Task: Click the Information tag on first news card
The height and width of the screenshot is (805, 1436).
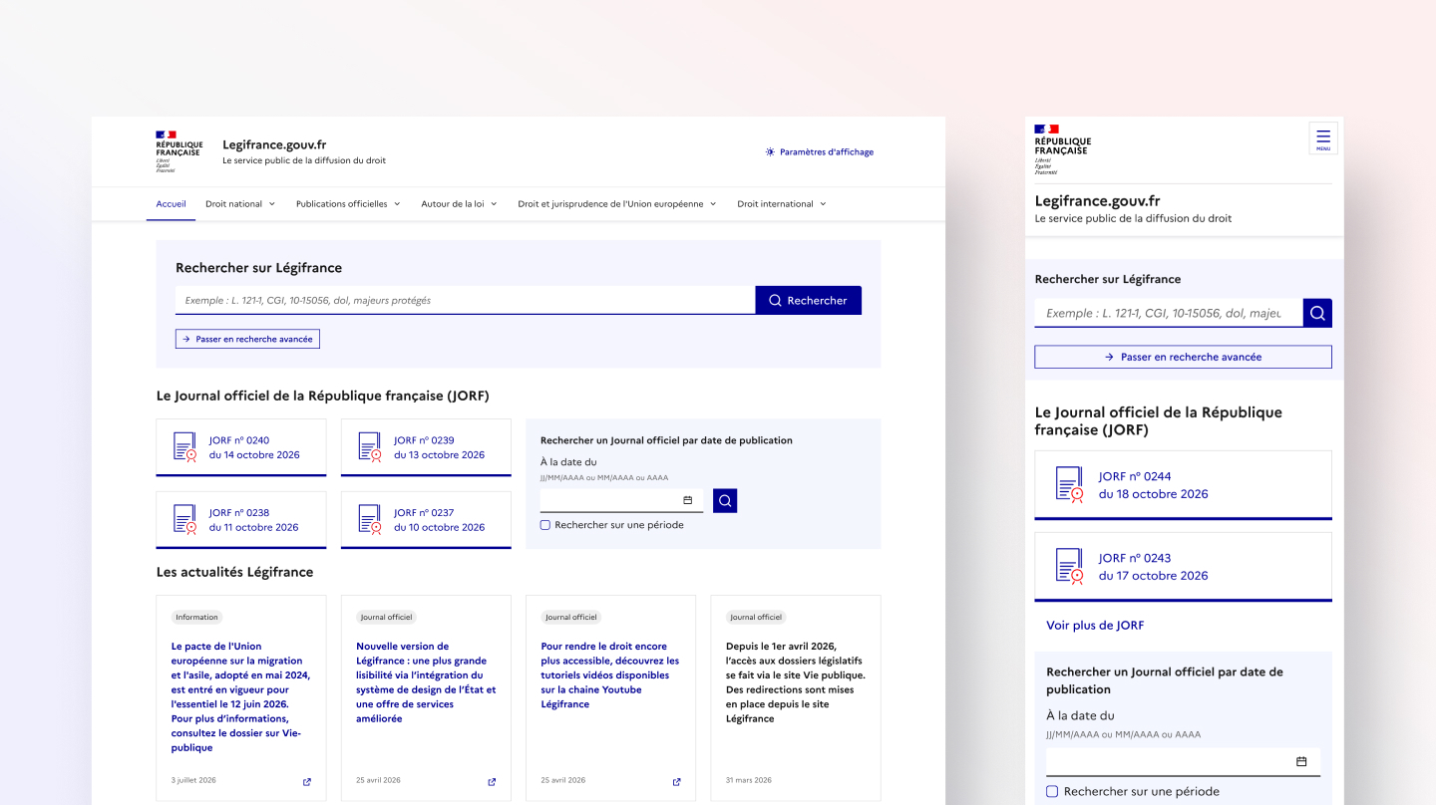Action: coord(196,617)
